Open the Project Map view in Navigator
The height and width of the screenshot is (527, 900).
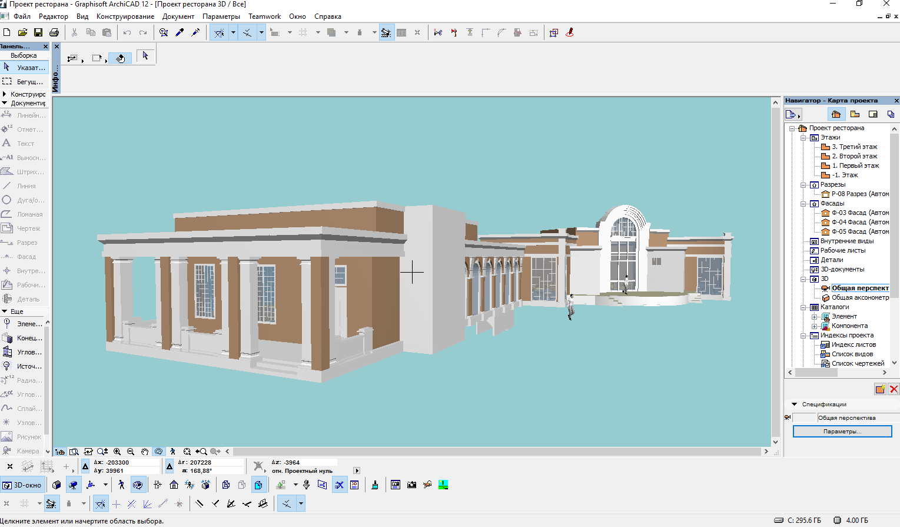(x=836, y=114)
